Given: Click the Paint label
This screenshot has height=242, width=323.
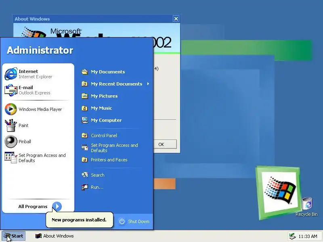Looking at the screenshot, I should tap(23, 125).
